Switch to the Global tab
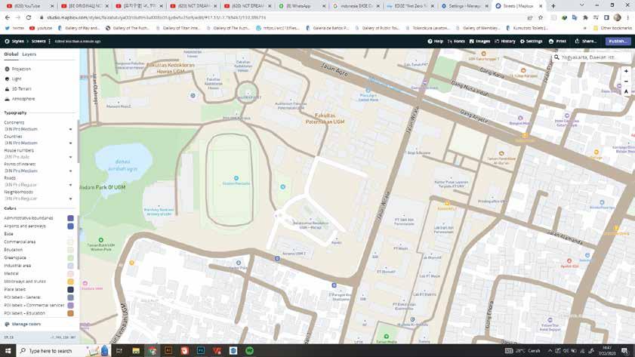This screenshot has height=357, width=635. (11, 54)
